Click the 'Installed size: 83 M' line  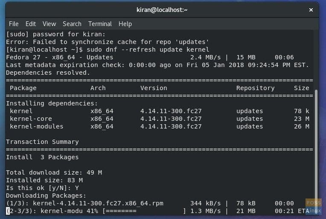click(x=44, y=180)
